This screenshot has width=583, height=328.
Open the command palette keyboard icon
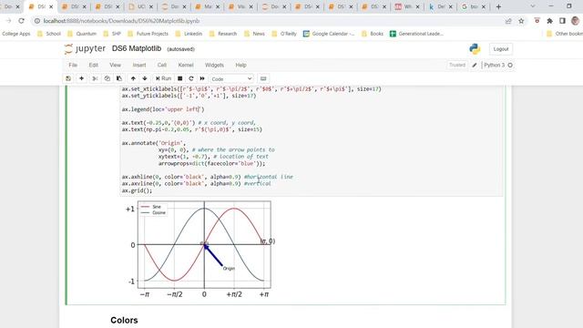coord(263,78)
